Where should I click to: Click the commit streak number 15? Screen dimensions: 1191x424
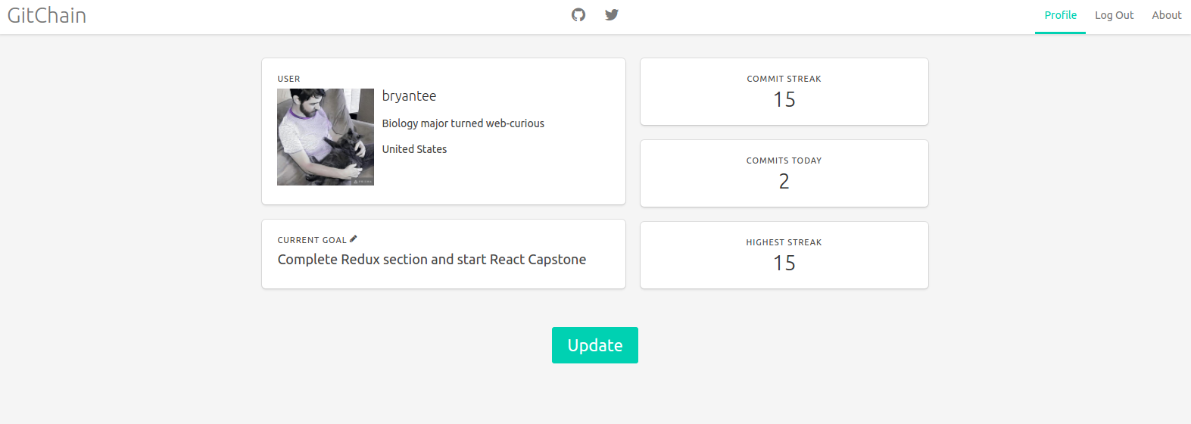[x=784, y=100]
